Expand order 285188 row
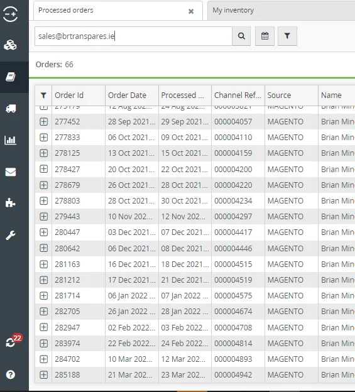 [x=44, y=375]
